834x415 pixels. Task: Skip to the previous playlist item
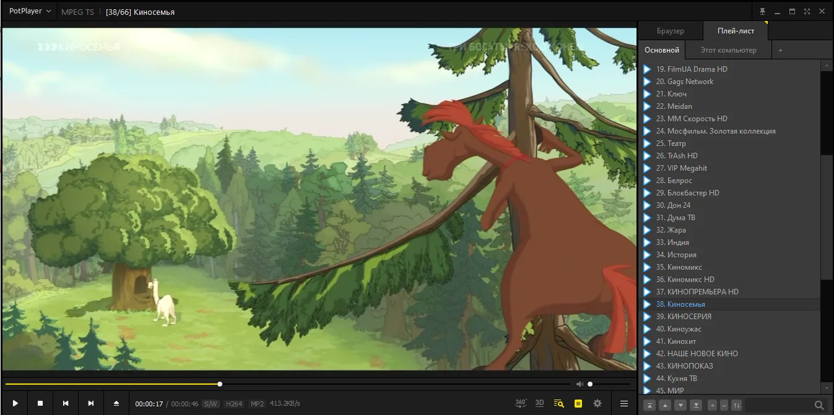[x=66, y=403]
